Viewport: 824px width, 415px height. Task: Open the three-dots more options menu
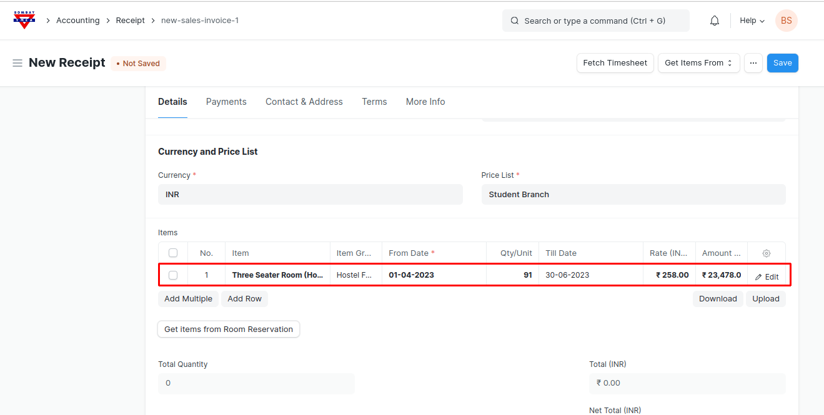point(753,63)
